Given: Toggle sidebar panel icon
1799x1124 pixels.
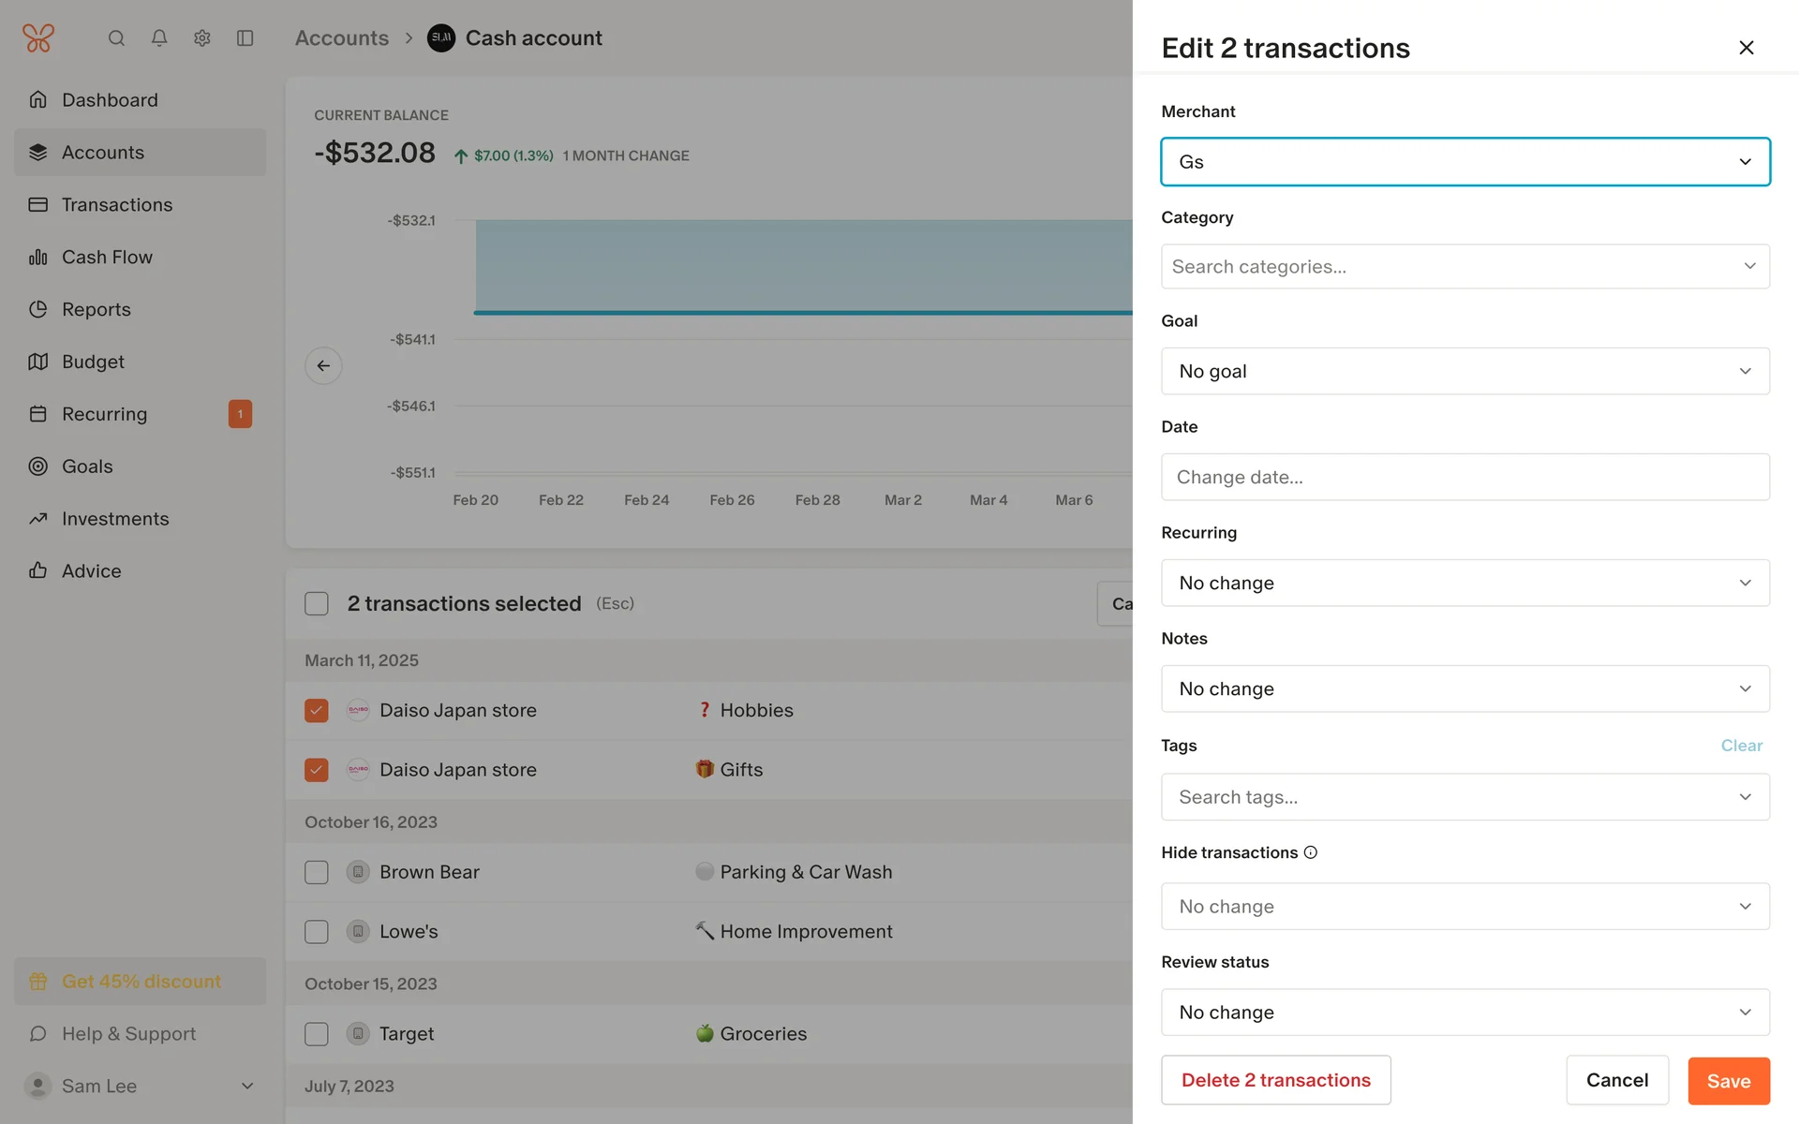Looking at the screenshot, I should 245,38.
